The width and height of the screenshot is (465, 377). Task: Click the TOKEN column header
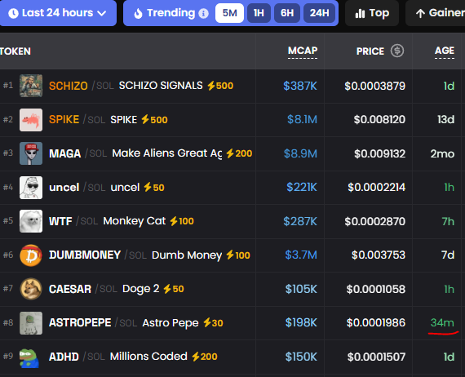click(15, 51)
